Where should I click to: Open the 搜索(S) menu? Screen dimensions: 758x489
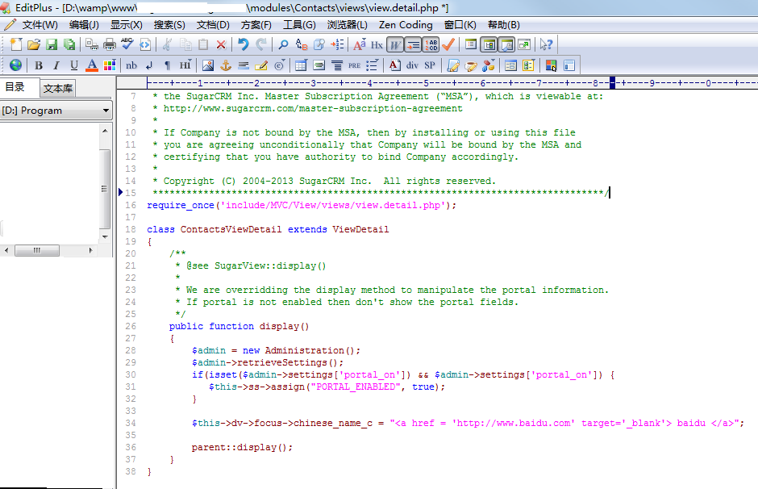click(x=169, y=25)
